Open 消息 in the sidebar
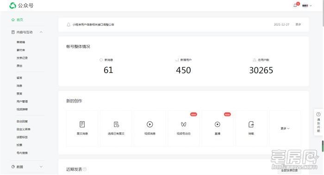Screen dimensions: 324x175 click(19, 86)
